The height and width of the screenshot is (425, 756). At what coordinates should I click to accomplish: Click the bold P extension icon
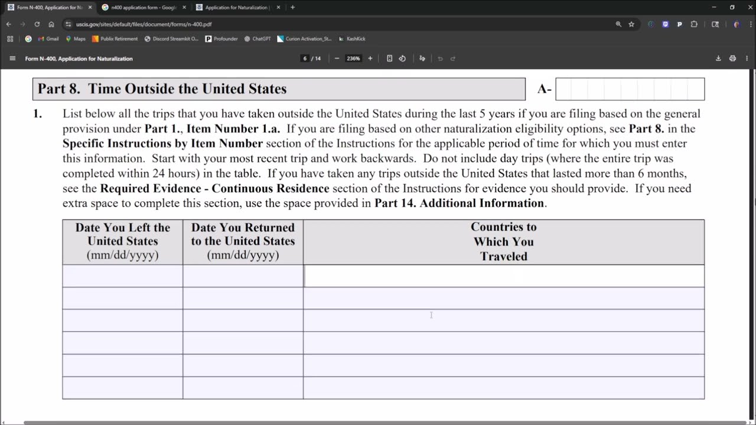679,24
